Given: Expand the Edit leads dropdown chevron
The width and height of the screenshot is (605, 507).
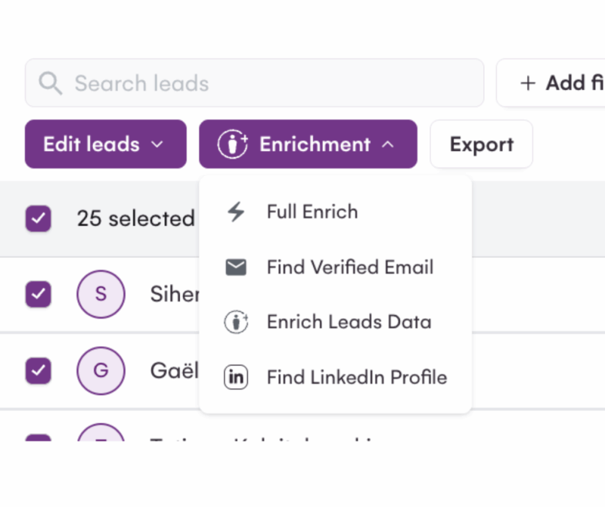Looking at the screenshot, I should (157, 144).
